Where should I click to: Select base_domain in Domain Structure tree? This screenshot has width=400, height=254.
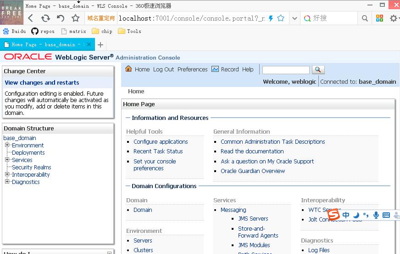[20, 138]
